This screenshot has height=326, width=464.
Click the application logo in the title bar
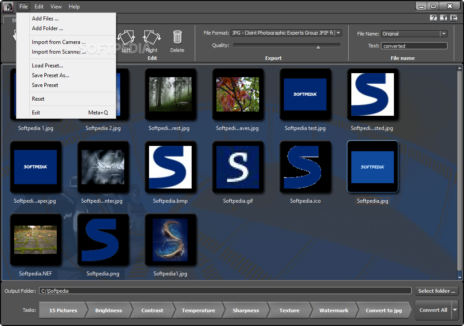[x=8, y=7]
